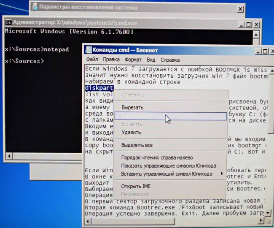Click the Notepad horizontal scrollbar thumb

tap(133, 221)
